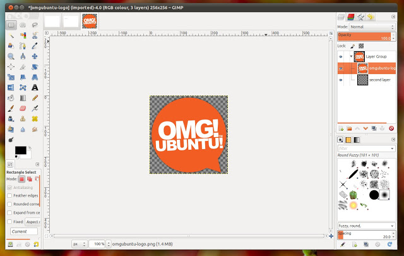Open the brushes dock tab menu arrow
Image resolution: width=404 pixels, height=256 pixels.
click(393, 140)
